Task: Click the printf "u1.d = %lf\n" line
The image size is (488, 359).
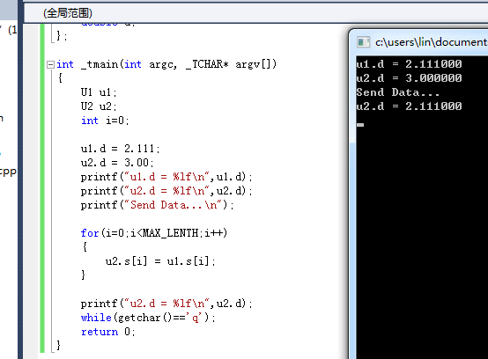Action: point(166,177)
